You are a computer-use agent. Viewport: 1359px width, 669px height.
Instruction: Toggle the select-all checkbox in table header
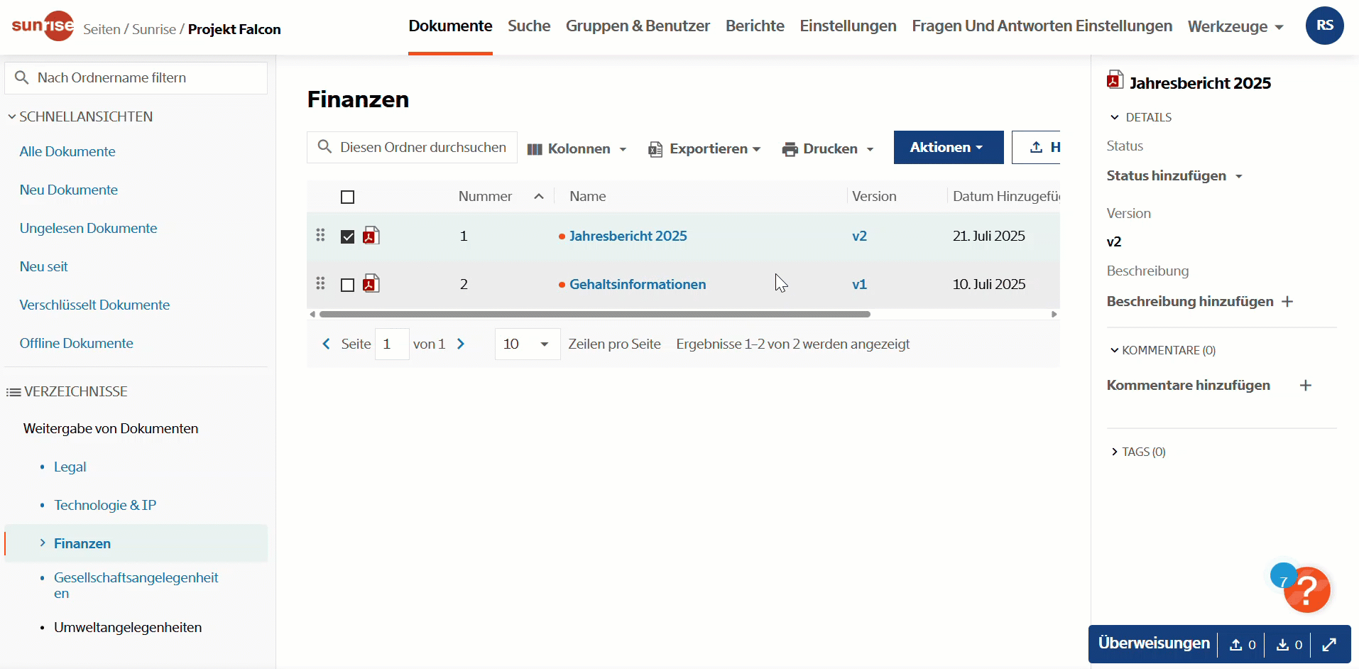click(347, 197)
